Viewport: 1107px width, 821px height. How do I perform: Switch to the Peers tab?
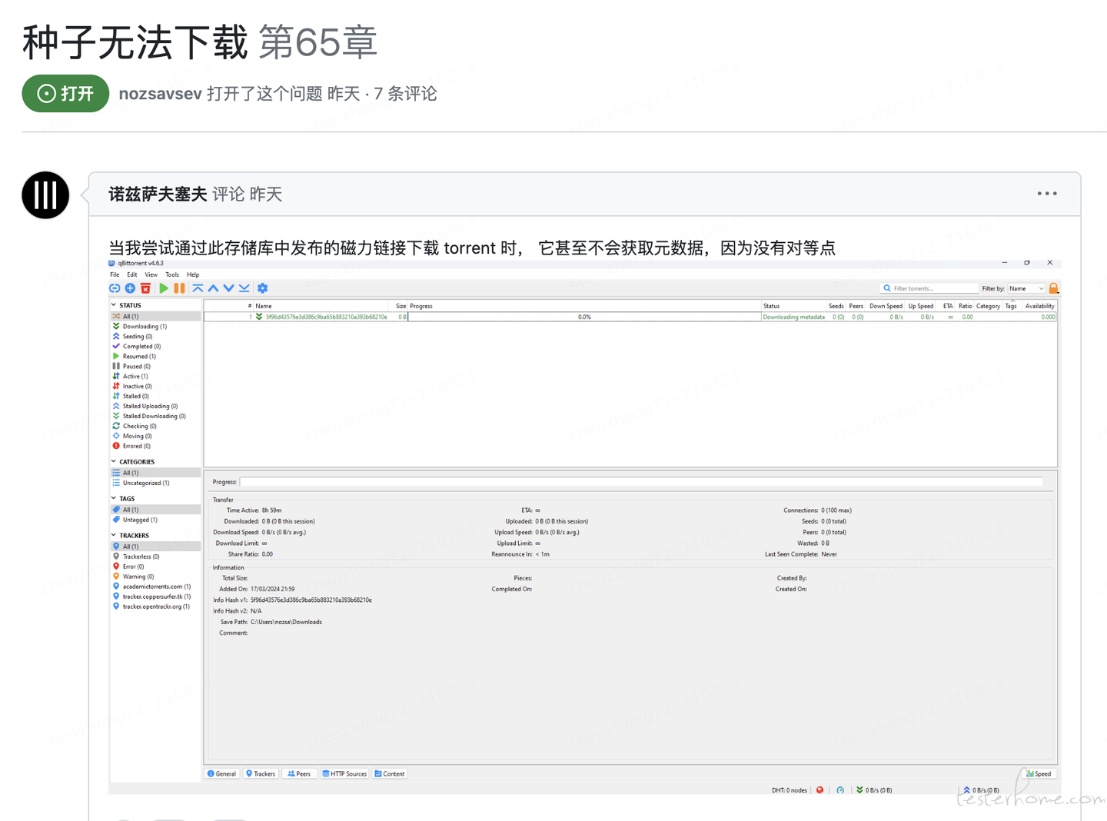pyautogui.click(x=299, y=774)
